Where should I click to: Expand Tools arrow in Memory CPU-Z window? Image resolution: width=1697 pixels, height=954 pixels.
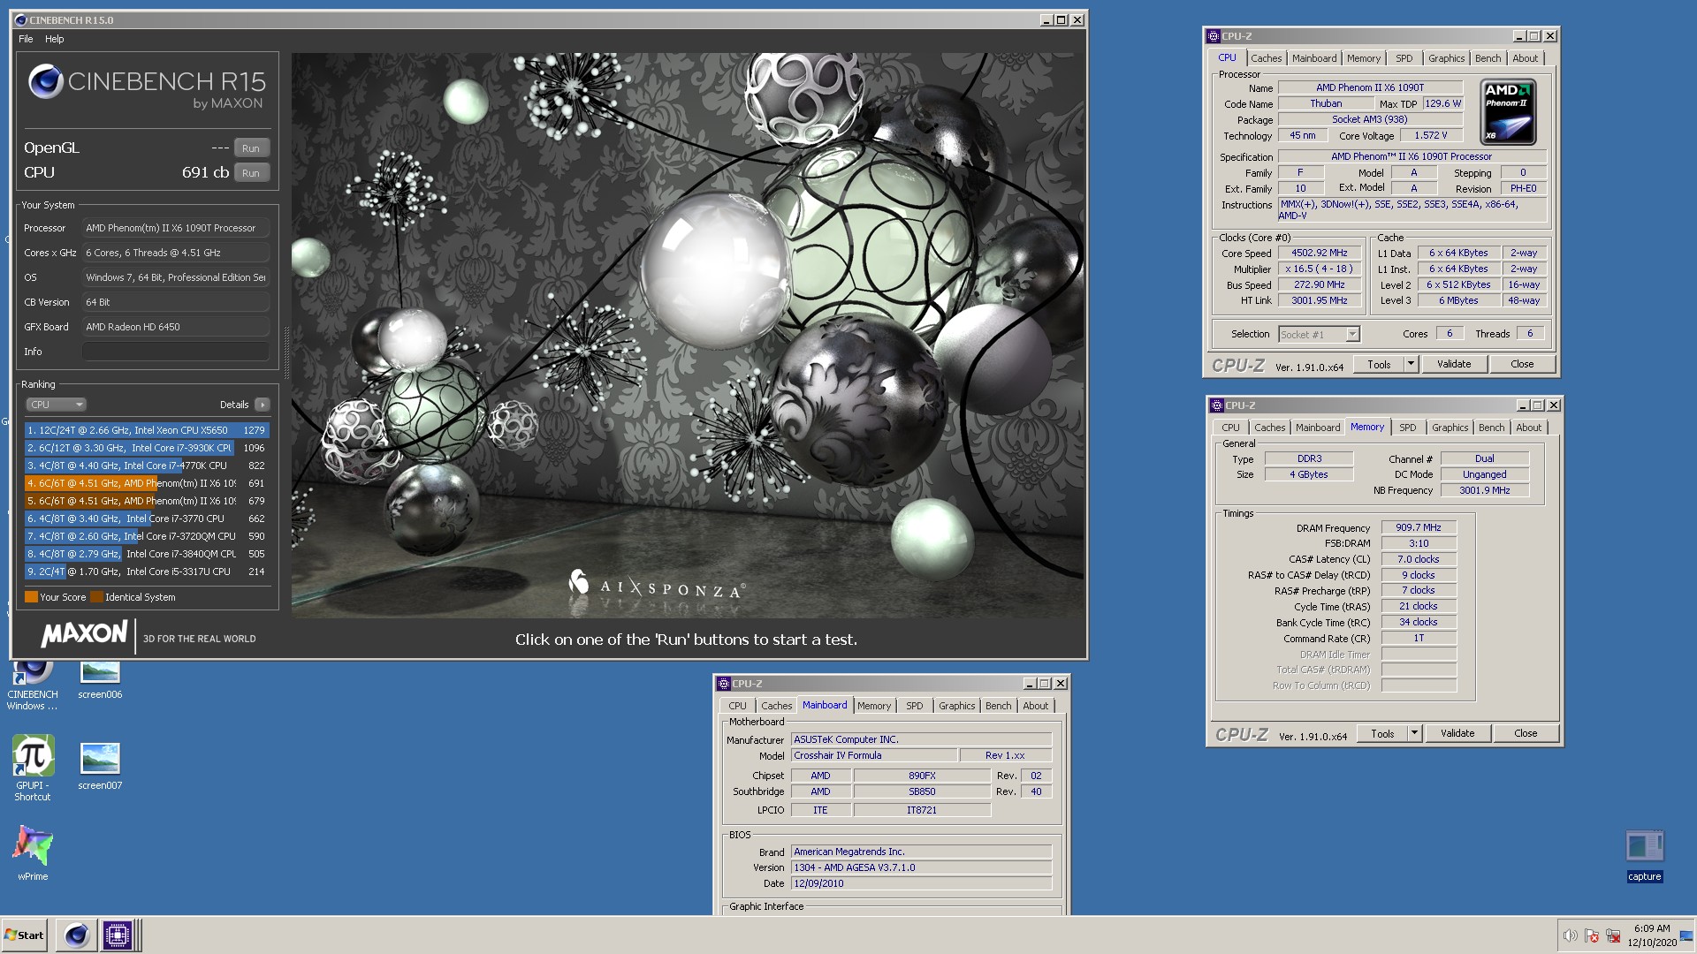pyautogui.click(x=1414, y=734)
